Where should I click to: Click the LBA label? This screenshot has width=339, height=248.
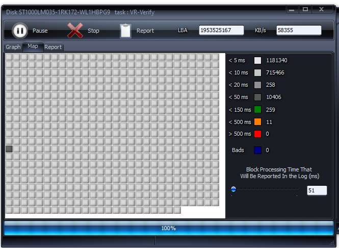pos(182,30)
